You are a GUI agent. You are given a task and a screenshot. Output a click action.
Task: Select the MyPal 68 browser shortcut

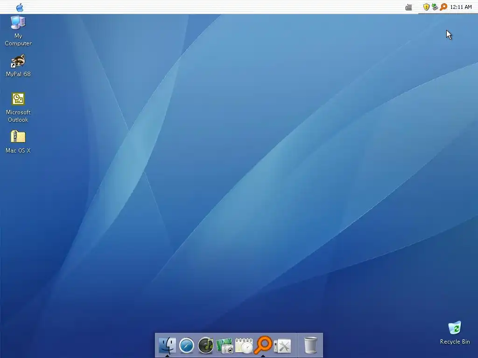(x=18, y=61)
